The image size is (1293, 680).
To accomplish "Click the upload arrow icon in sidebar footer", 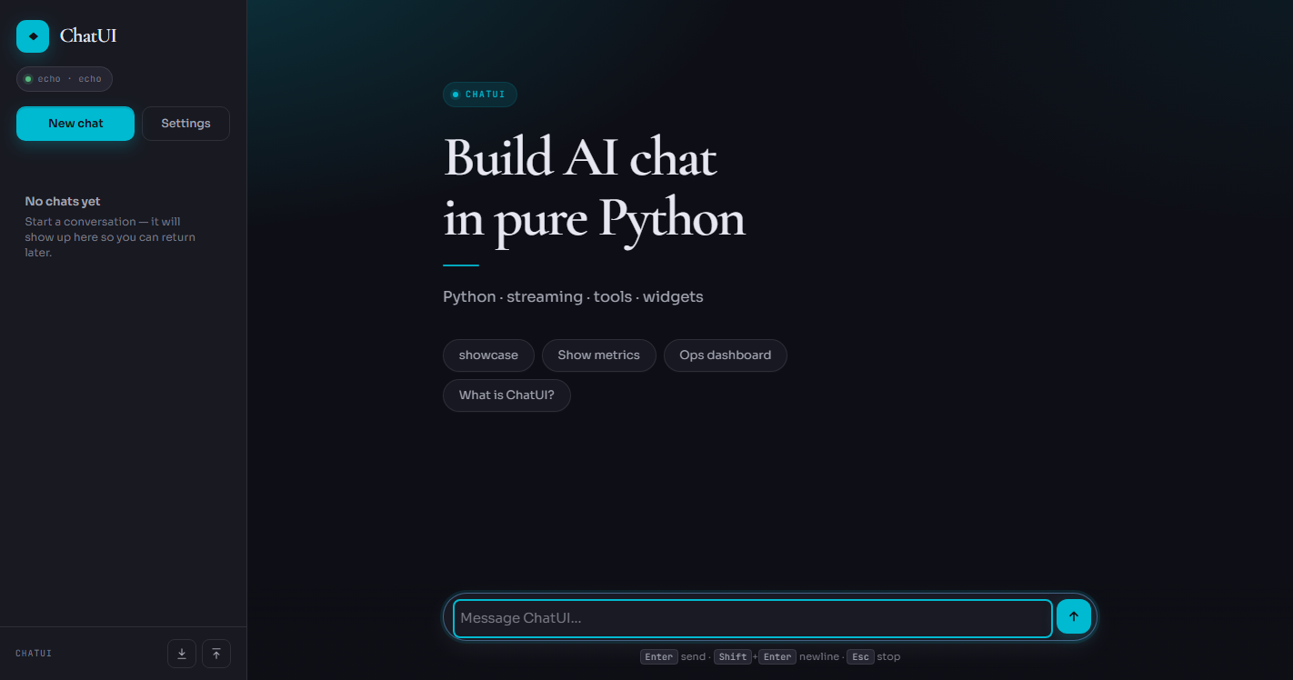I will 216,654.
